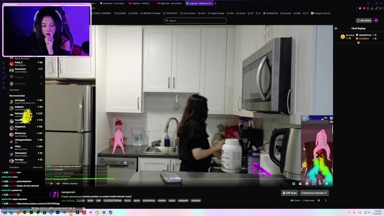Open a new browser tab
Viewport: 384px width, 216px height.
click(215, 3)
